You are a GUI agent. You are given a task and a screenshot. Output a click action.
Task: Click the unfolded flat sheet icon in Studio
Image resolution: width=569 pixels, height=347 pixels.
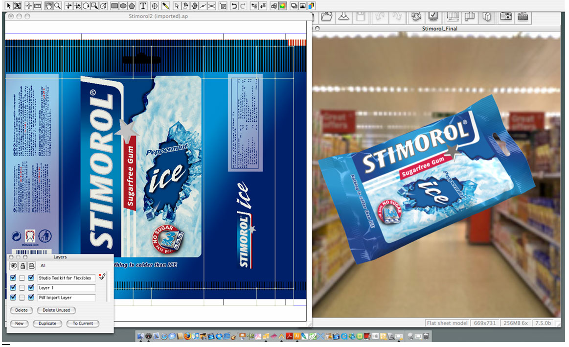click(x=470, y=17)
